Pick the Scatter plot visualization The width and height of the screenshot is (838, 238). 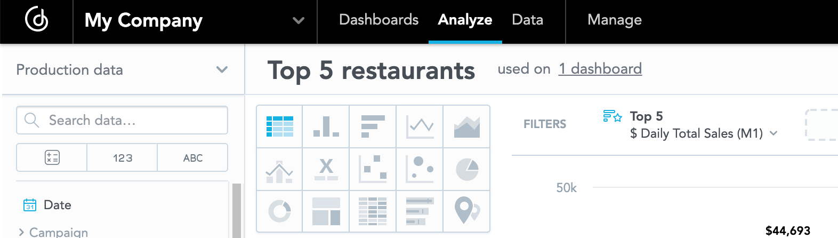tap(373, 169)
